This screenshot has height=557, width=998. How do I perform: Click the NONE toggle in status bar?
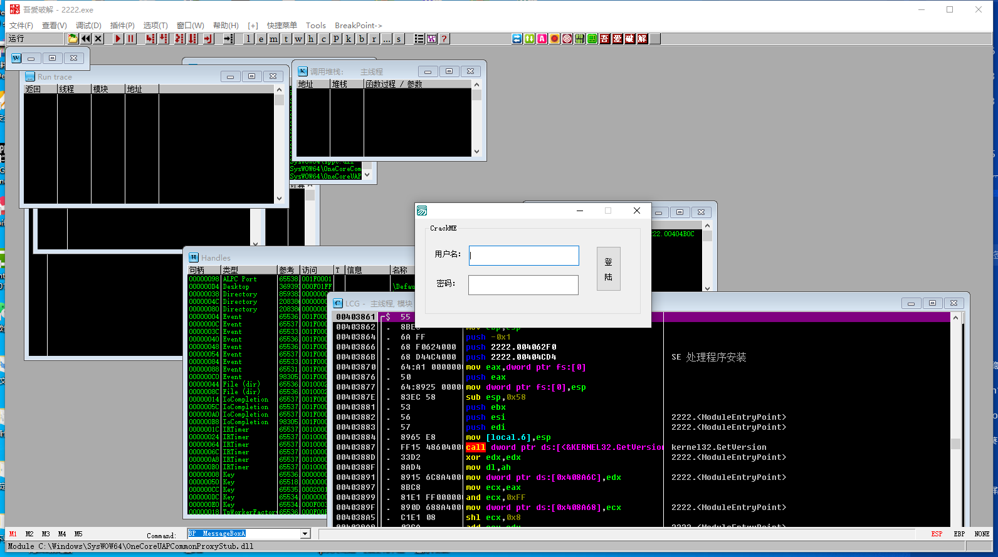pyautogui.click(x=982, y=534)
